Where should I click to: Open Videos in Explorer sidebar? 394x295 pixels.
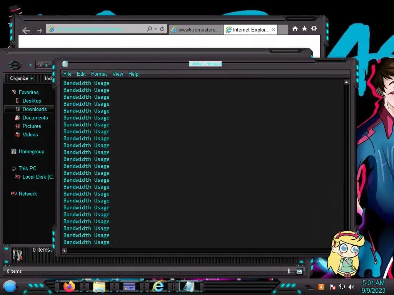pos(30,135)
